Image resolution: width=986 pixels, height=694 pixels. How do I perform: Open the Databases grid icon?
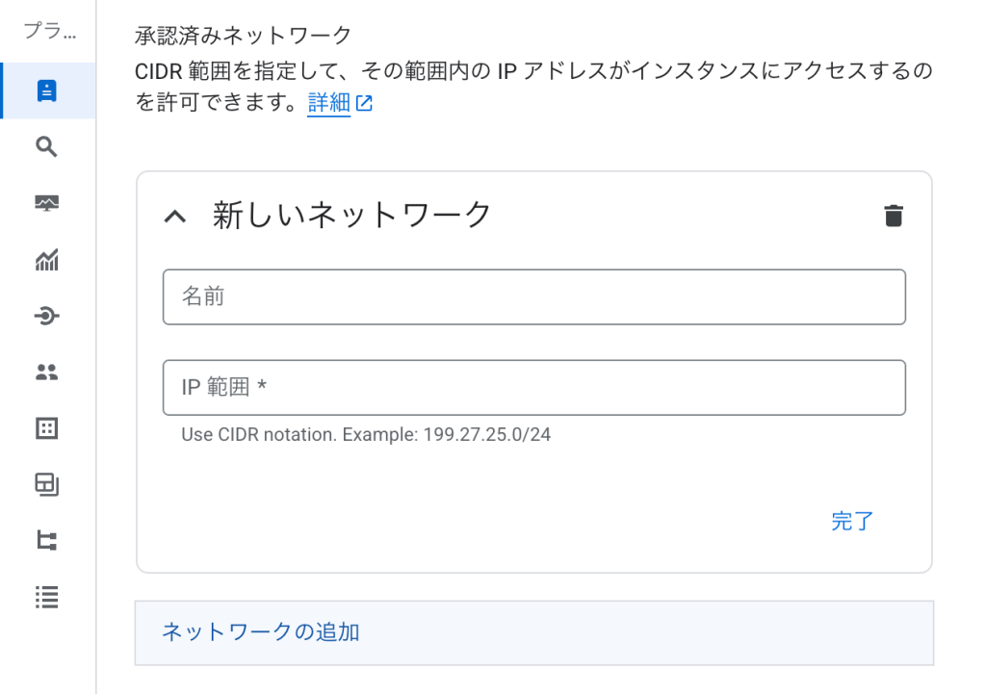point(47,428)
